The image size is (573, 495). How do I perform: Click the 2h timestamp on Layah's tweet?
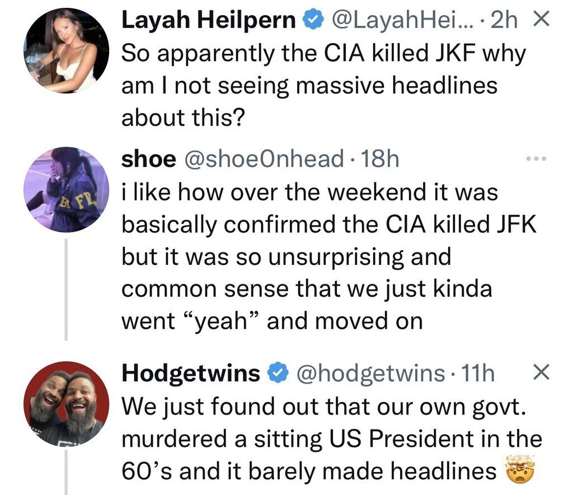tap(506, 21)
